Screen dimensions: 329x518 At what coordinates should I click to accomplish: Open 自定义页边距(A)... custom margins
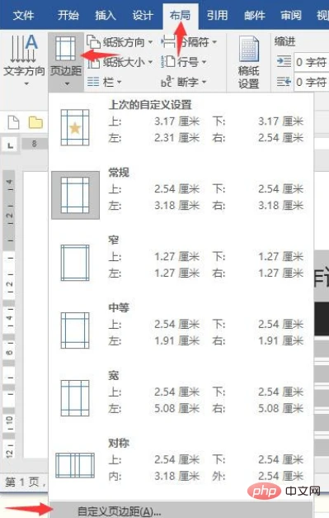pyautogui.click(x=181, y=511)
